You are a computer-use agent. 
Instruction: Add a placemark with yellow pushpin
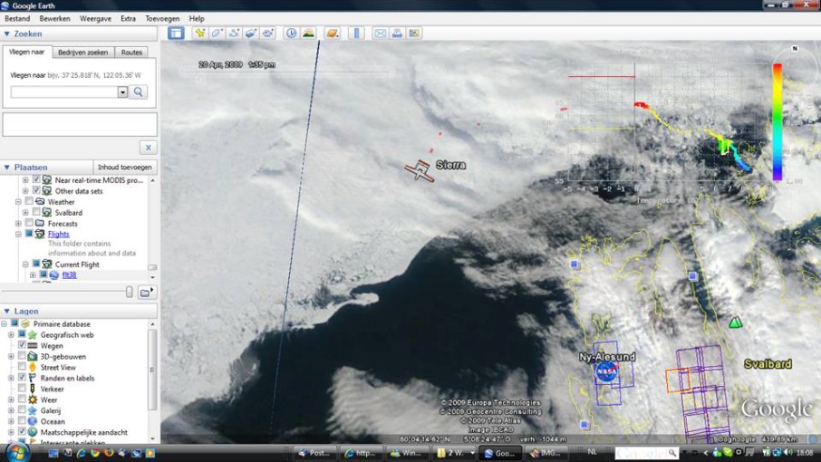(200, 33)
